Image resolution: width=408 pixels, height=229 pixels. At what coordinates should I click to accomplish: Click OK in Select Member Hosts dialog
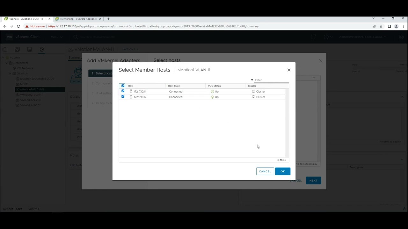[283, 171]
